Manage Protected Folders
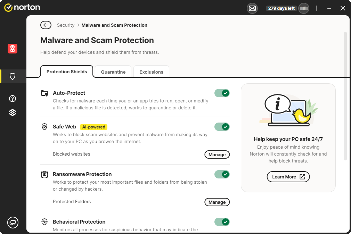The width and height of the screenshot is (351, 234). coord(217,202)
